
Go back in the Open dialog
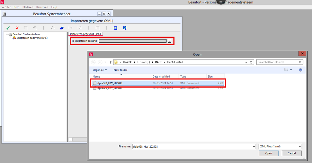click(93, 62)
